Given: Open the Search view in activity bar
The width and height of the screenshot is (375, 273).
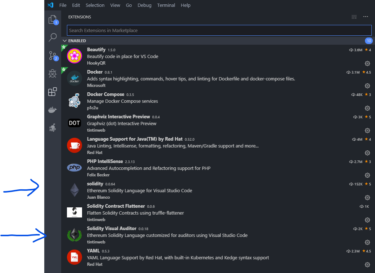Looking at the screenshot, I should (53, 38).
